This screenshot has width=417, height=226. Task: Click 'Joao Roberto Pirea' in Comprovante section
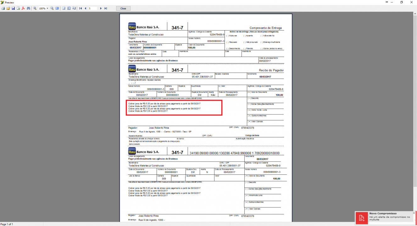[138, 42]
